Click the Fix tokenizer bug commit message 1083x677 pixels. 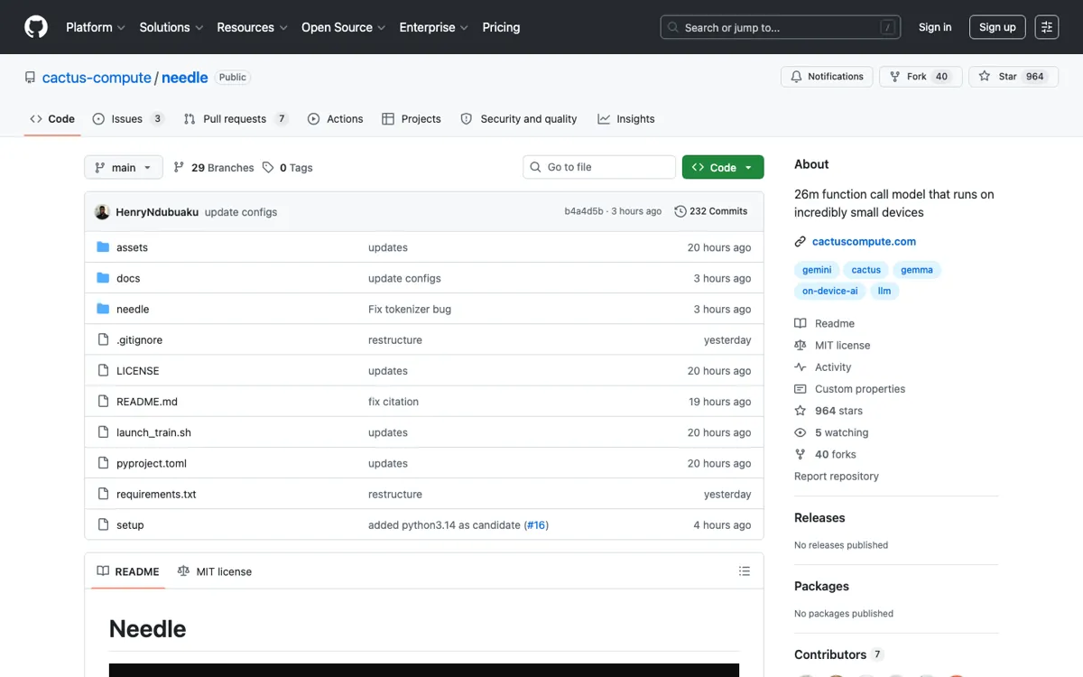coord(410,309)
